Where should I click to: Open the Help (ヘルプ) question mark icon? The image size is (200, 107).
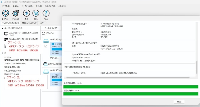46,13
